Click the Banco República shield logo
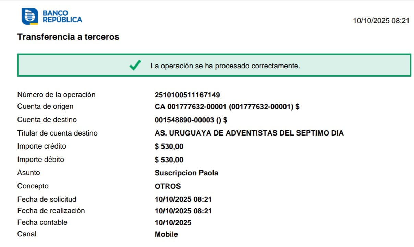Image resolution: width=414 pixels, height=247 pixels. coord(29,16)
